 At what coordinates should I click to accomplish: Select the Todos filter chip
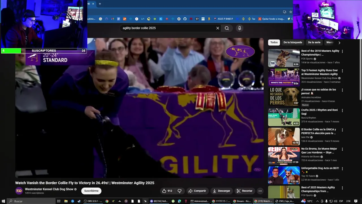pyautogui.click(x=274, y=42)
